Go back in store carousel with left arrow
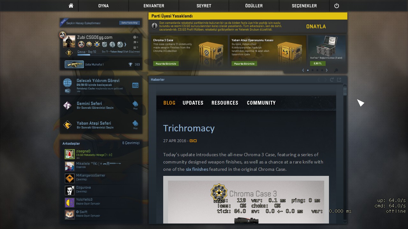This screenshot has height=229, width=408. 303,70
